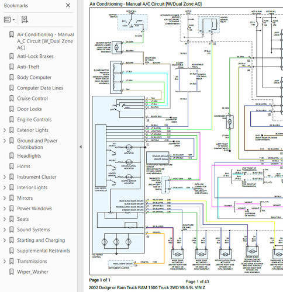Image resolution: width=283 pixels, height=292 pixels.
Task: Click the find current bookmark icon
Action: pos(25,19)
